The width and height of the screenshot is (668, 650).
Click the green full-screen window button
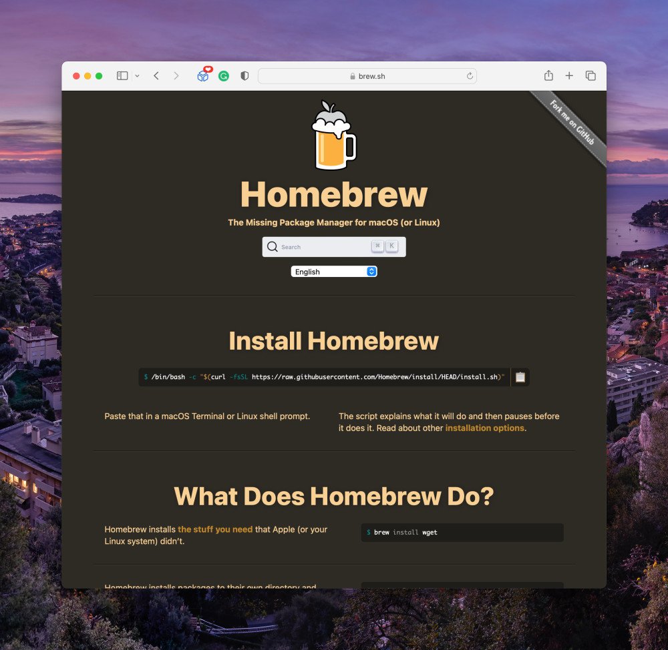click(x=99, y=76)
